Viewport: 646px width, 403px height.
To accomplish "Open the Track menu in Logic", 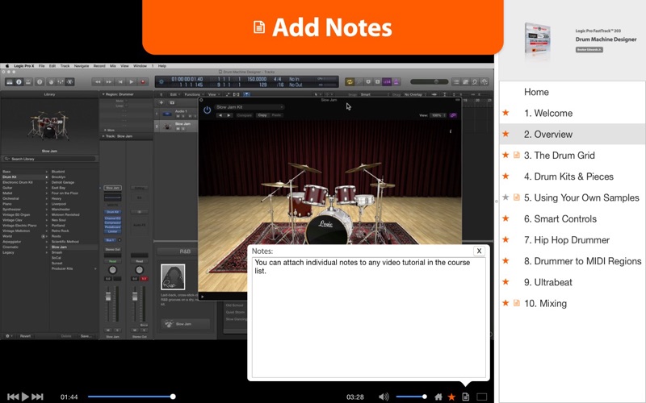I will (65, 66).
